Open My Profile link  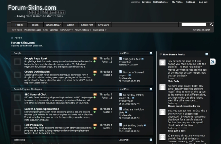(177, 2)
